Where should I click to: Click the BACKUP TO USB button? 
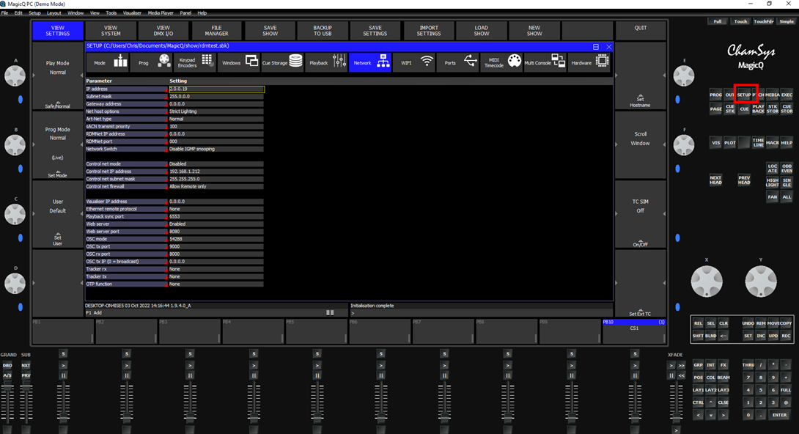click(x=323, y=31)
